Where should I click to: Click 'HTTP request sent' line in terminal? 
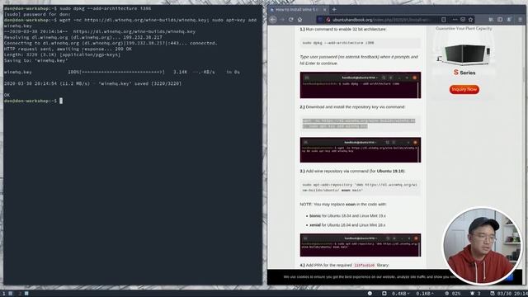(68, 49)
